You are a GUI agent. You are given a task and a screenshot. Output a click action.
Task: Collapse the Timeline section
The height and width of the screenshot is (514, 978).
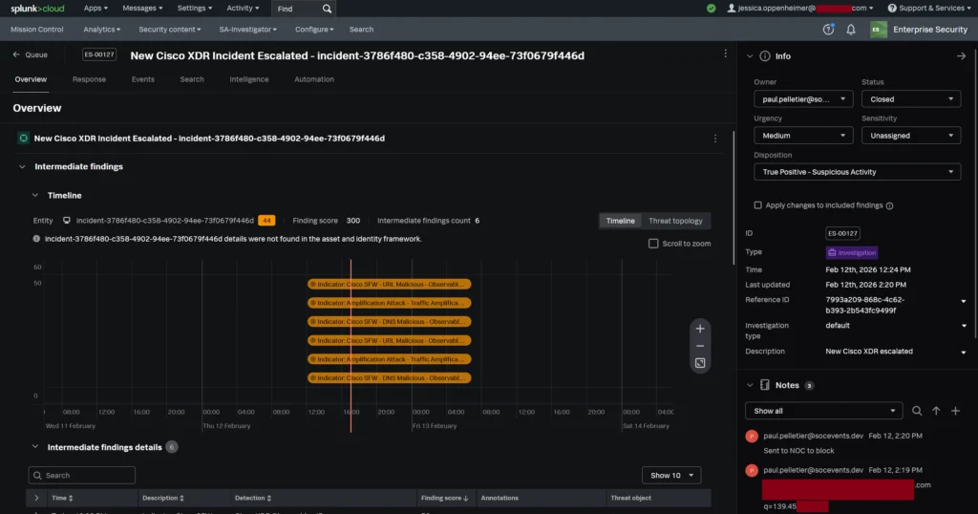point(35,195)
